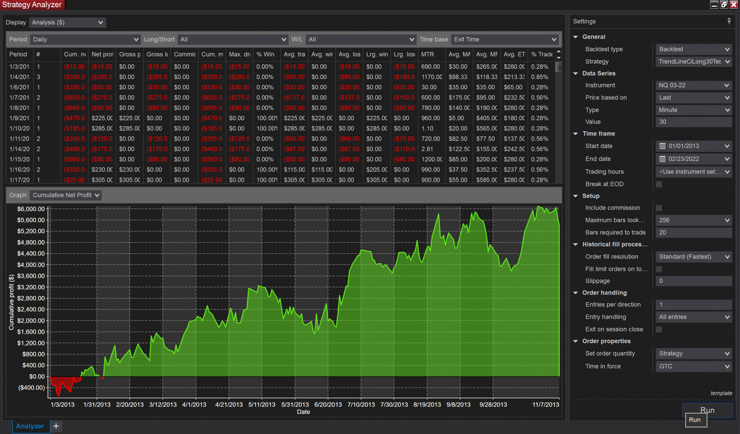Image resolution: width=740 pixels, height=434 pixels.
Task: Open the Start date calendar picker
Action: pos(662,146)
